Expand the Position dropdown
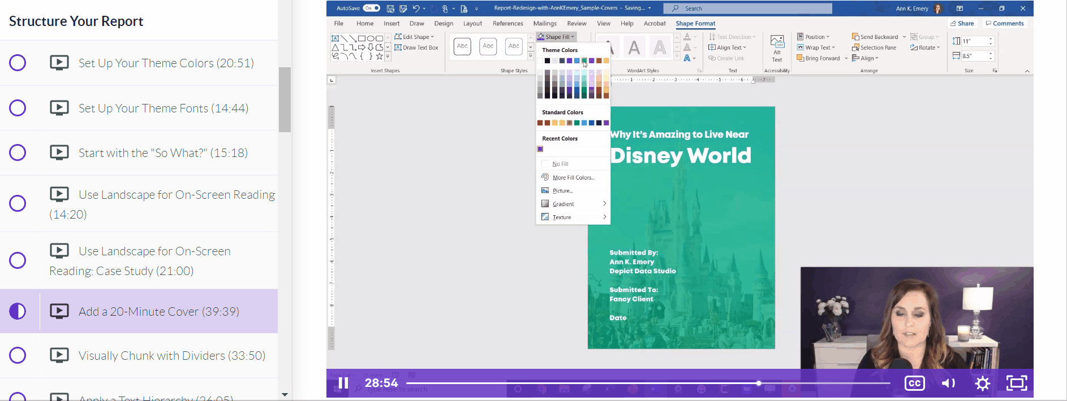The height and width of the screenshot is (401, 1067). pyautogui.click(x=813, y=37)
